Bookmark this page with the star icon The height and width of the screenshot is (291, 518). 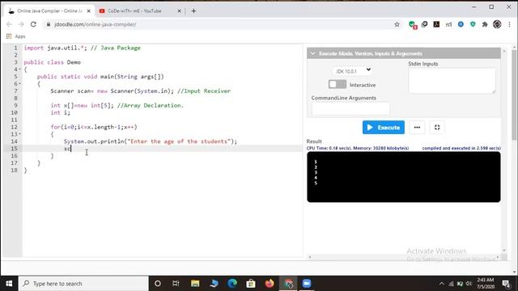click(397, 24)
